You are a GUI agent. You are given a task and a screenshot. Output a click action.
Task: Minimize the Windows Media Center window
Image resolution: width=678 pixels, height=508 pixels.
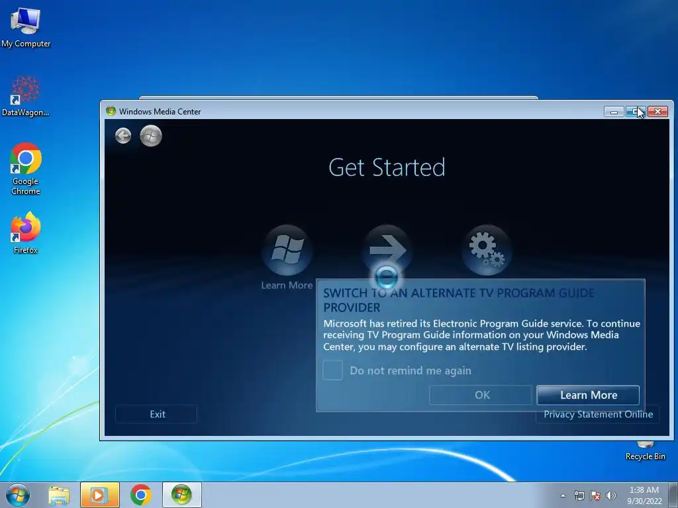[614, 112]
